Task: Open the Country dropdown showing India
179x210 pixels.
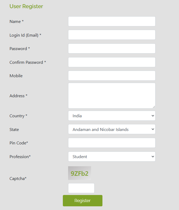Action: (112, 116)
